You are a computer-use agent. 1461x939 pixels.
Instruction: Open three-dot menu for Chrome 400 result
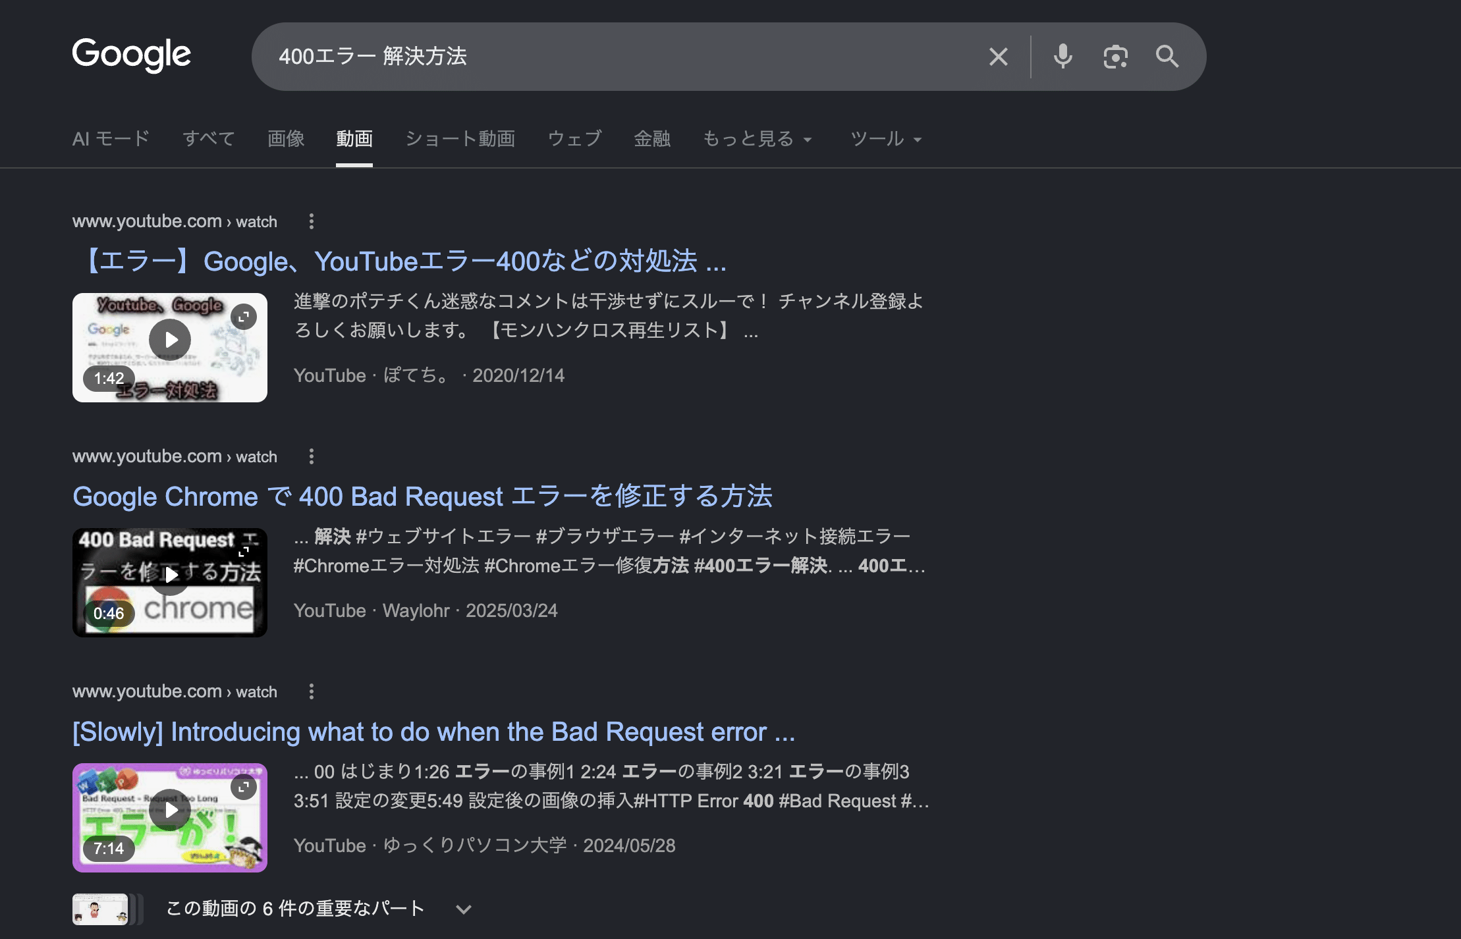tap(312, 456)
